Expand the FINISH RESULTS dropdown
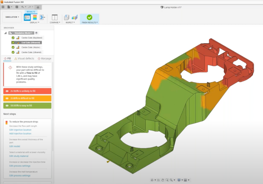Screen dimensions: 263x184 pyautogui.click(x=90, y=22)
